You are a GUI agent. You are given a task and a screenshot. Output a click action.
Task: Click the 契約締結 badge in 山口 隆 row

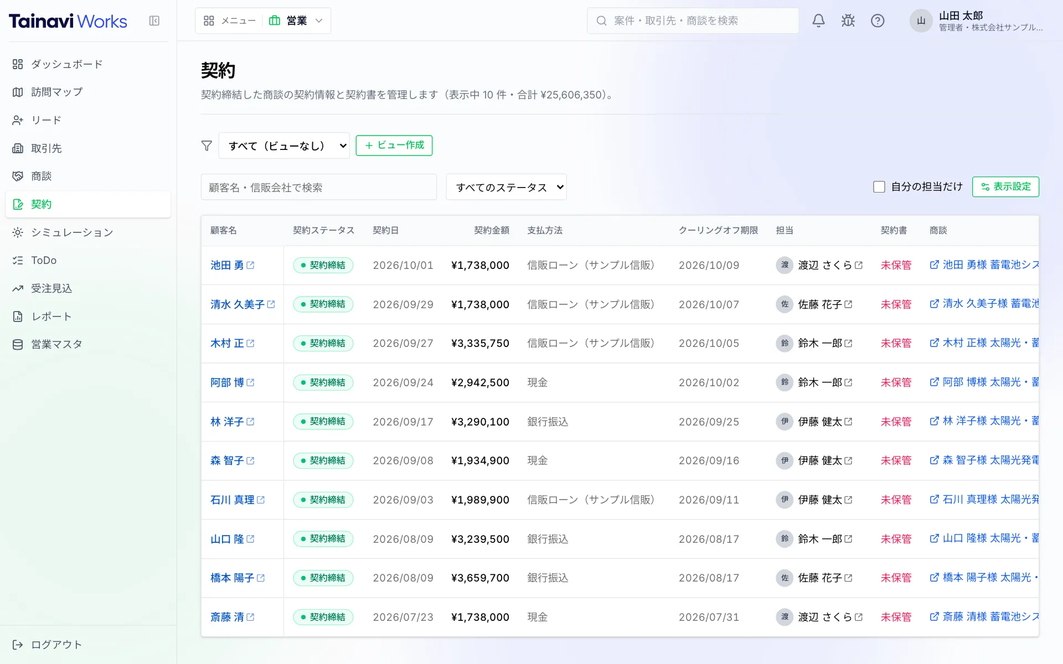[323, 539]
